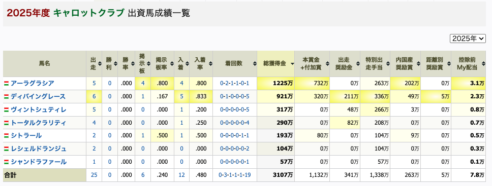
Task: Sort table by 出走奨励金 column arrows
Action: coord(358,63)
